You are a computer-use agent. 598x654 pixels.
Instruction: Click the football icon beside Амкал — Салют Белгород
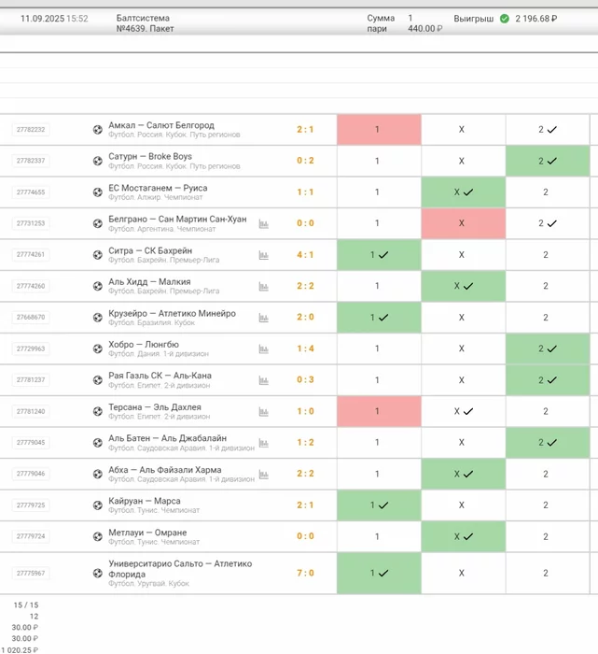point(98,130)
